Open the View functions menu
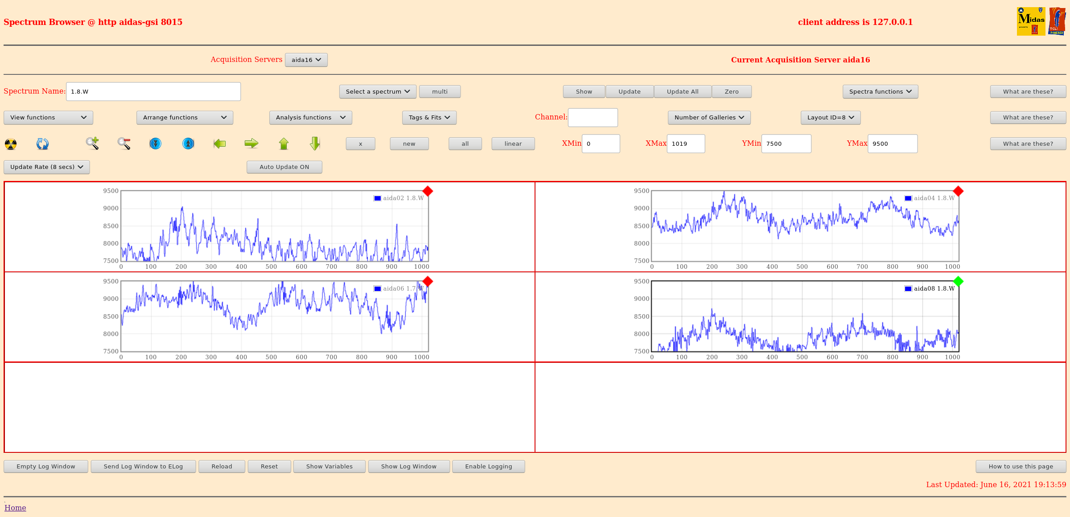Screen dimensions: 1070x517 (48, 118)
